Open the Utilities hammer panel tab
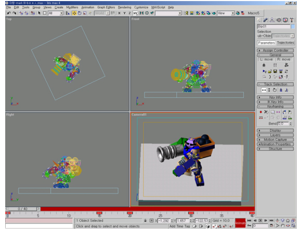 (x=292, y=20)
